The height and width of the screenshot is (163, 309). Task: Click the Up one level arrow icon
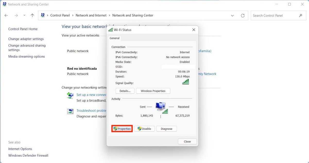coord(32,15)
